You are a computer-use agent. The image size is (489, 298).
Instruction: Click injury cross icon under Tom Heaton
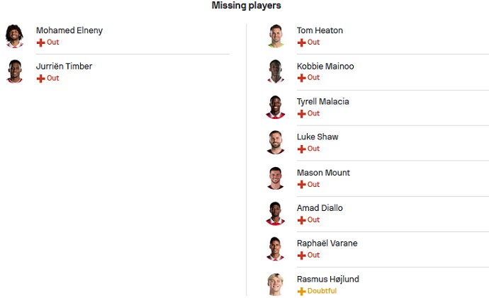coord(302,42)
